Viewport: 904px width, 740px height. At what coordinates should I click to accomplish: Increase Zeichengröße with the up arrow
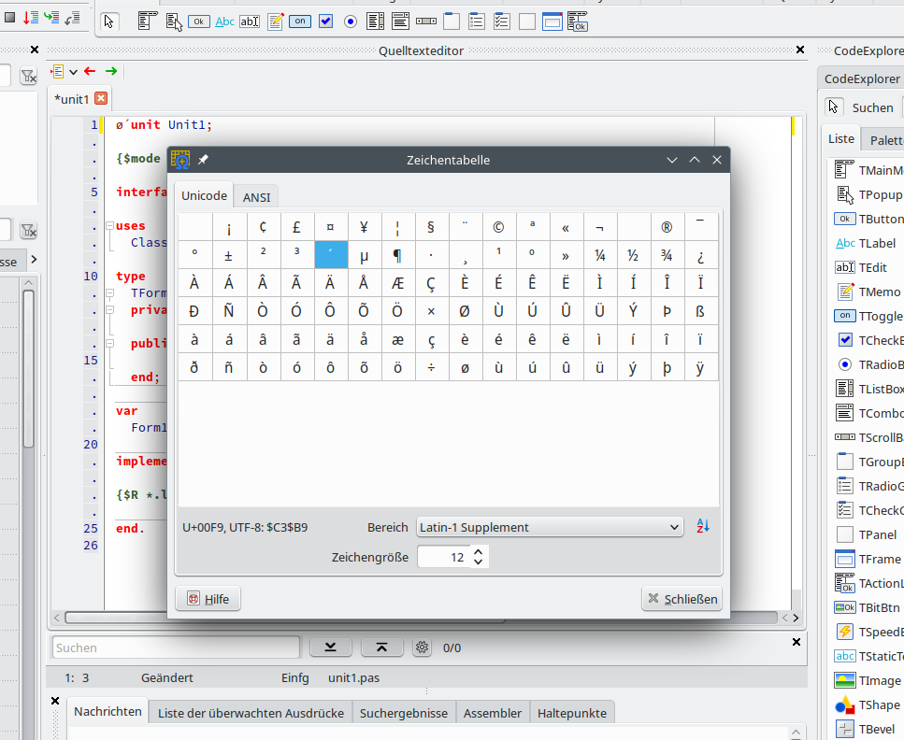click(479, 551)
